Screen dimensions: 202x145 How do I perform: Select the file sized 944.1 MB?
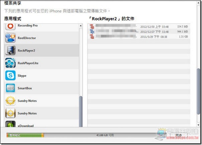tap(139, 31)
